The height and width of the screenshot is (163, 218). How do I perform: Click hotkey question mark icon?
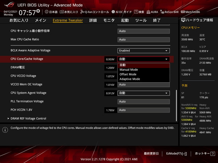[213, 154]
